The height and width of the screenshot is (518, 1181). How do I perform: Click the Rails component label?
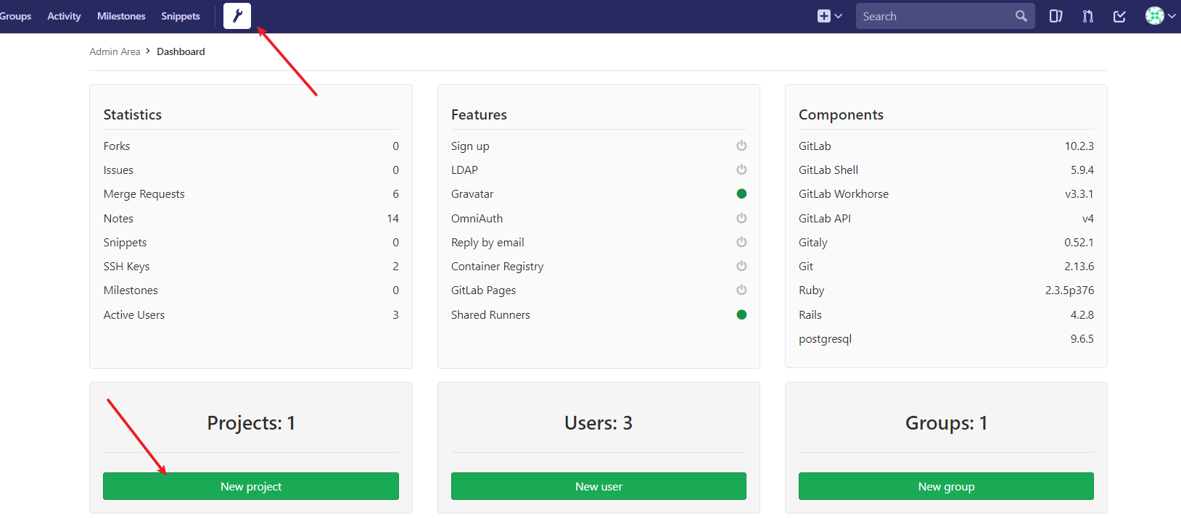click(810, 314)
